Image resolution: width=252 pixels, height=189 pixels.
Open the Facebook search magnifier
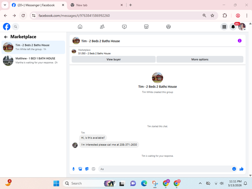[x=16, y=27]
